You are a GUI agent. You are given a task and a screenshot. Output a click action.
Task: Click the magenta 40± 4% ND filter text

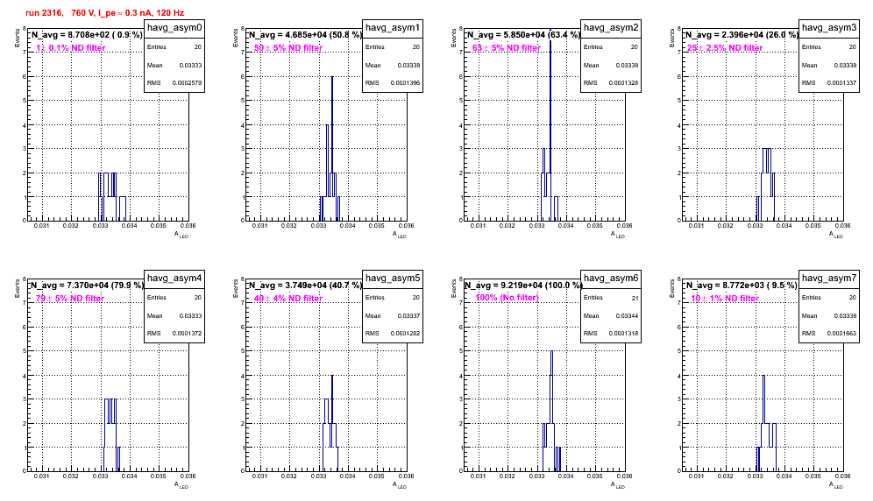pyautogui.click(x=288, y=299)
